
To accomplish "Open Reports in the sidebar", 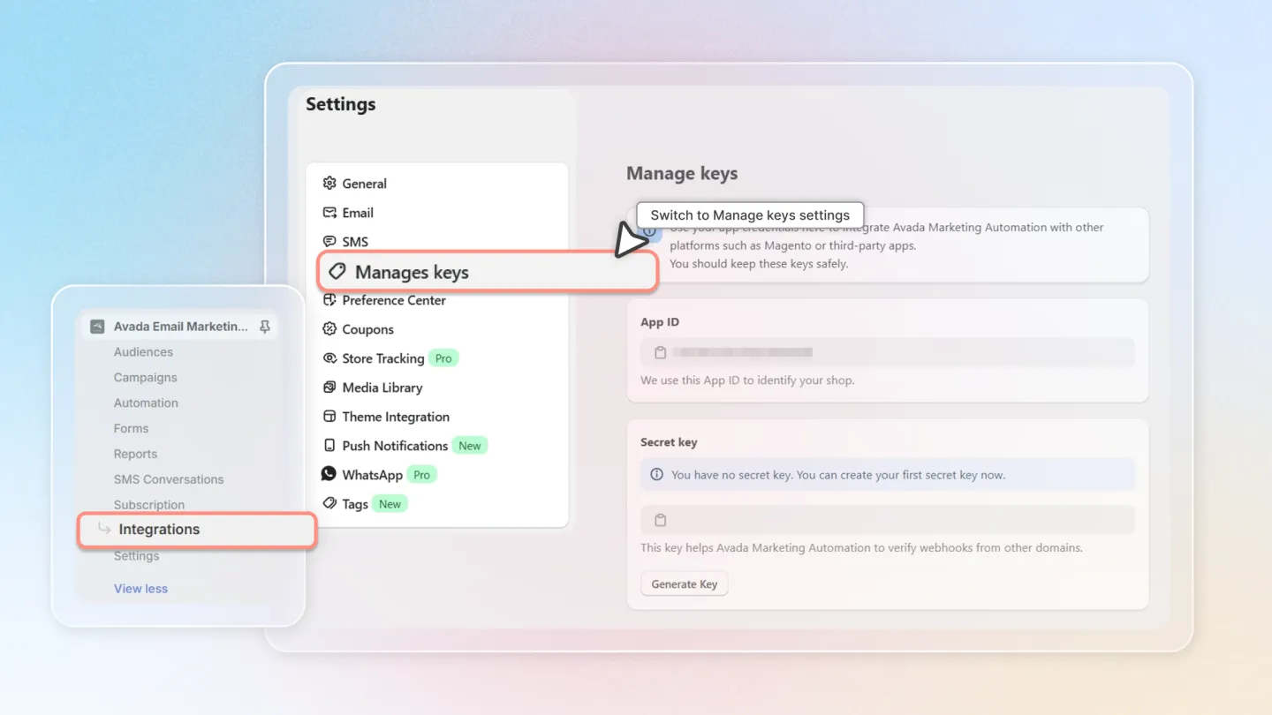I will [135, 455].
